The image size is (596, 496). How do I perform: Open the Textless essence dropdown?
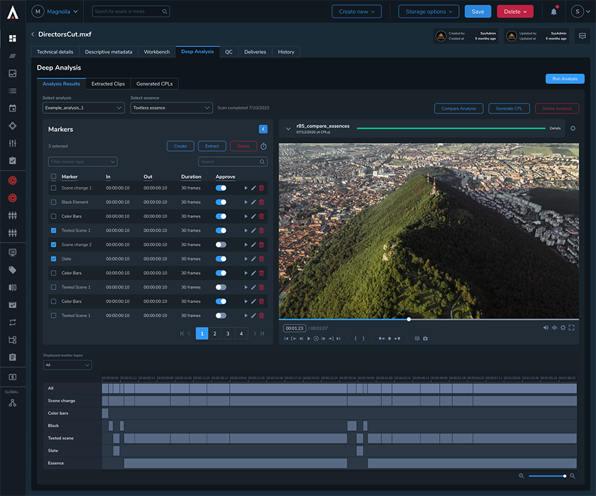pyautogui.click(x=171, y=107)
